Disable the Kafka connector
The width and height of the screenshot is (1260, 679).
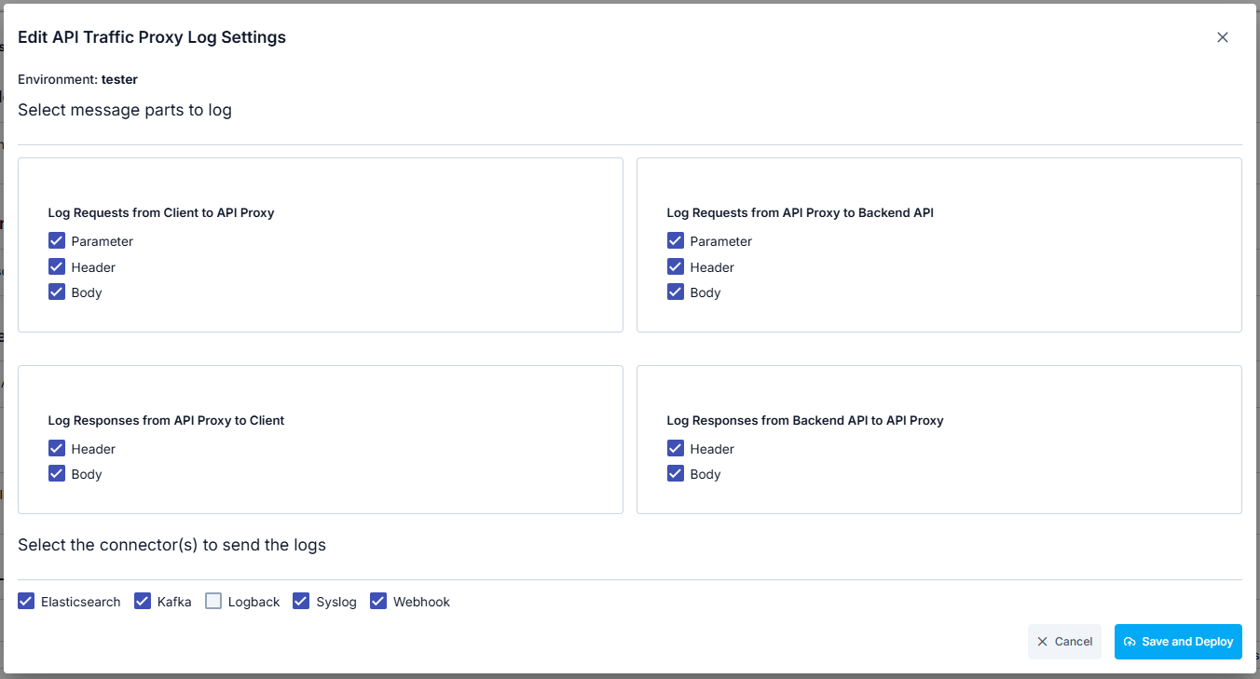[x=143, y=602]
